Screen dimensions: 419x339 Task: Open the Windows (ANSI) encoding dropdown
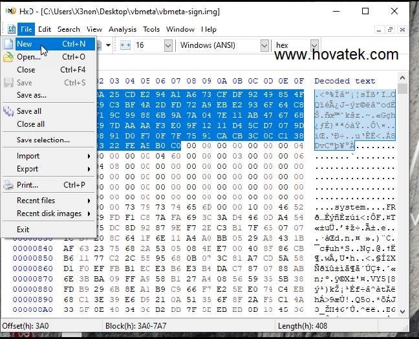pyautogui.click(x=264, y=45)
